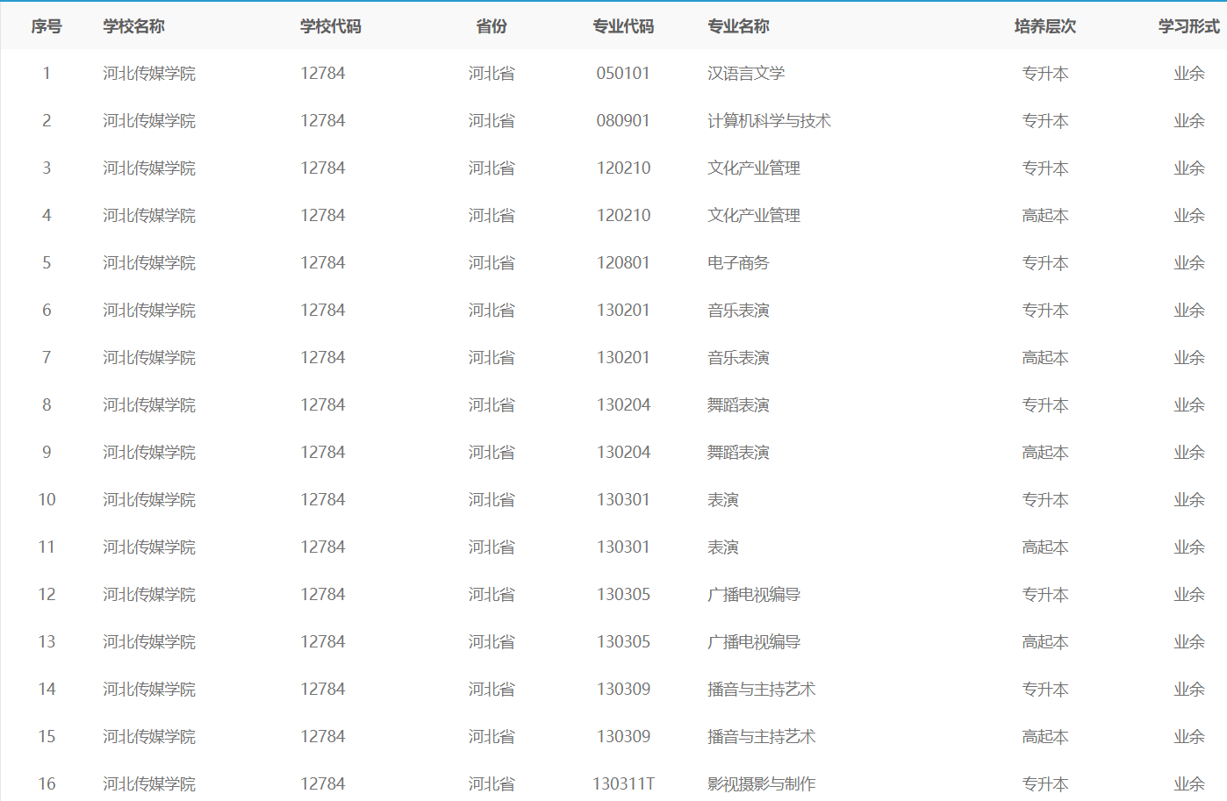Select 表演 in row 11
Screen dimensions: 1227x801
(723, 547)
